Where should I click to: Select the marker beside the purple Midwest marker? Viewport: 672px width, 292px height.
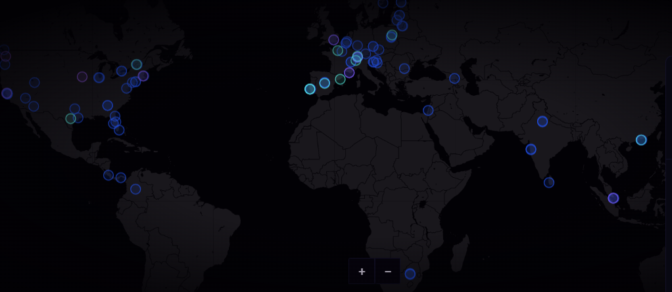pyautogui.click(x=99, y=77)
